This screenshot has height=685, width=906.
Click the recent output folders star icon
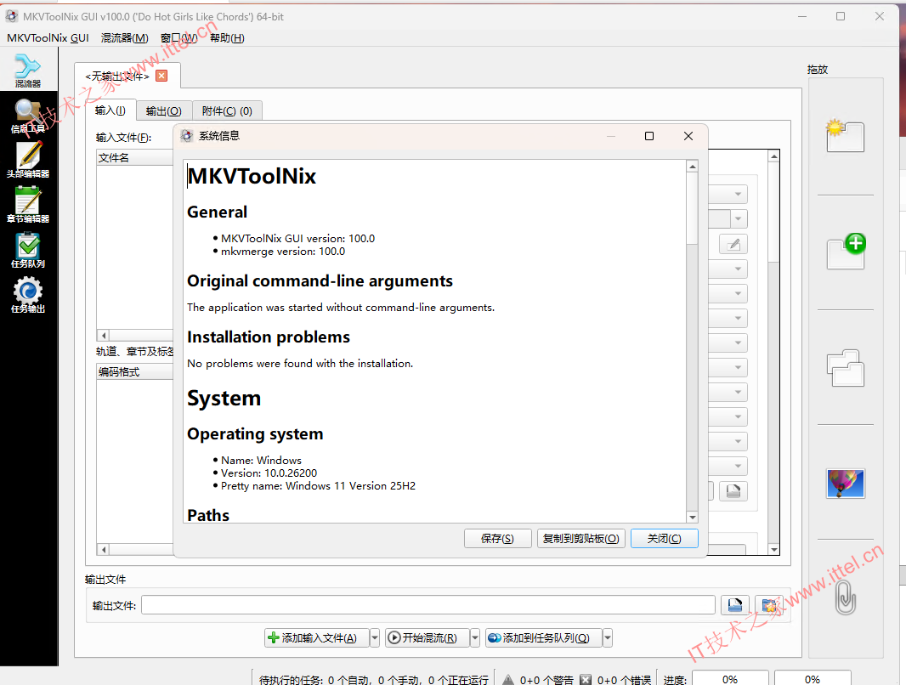(769, 605)
